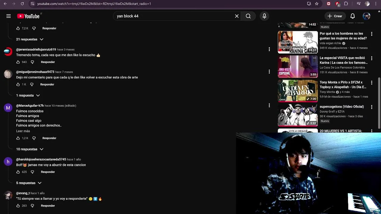Open options for Por qué a los hombres video

(x=371, y=34)
